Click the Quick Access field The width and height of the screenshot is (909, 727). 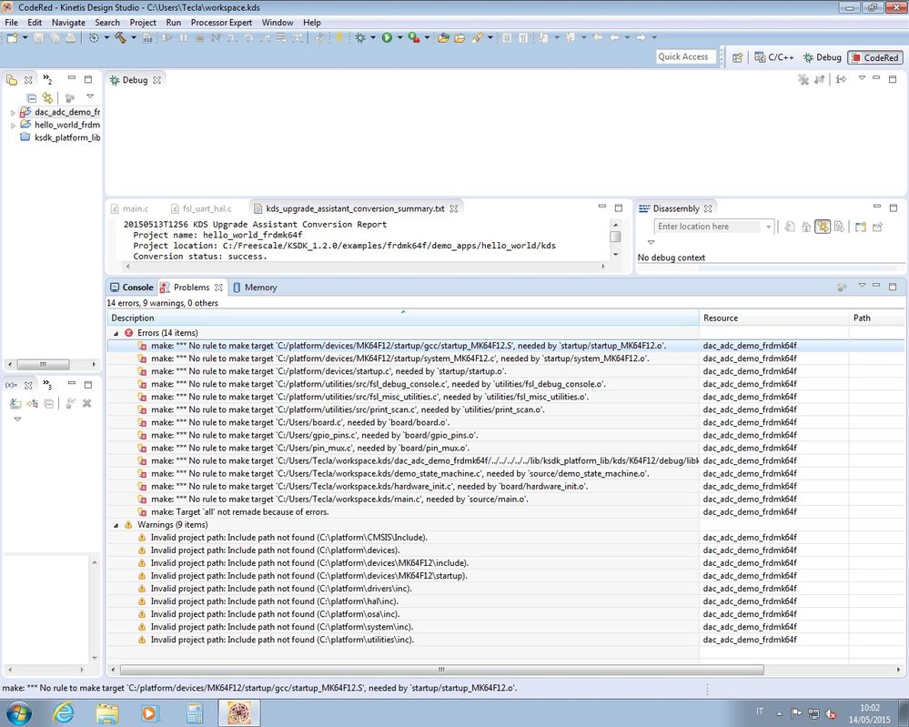[x=684, y=56]
